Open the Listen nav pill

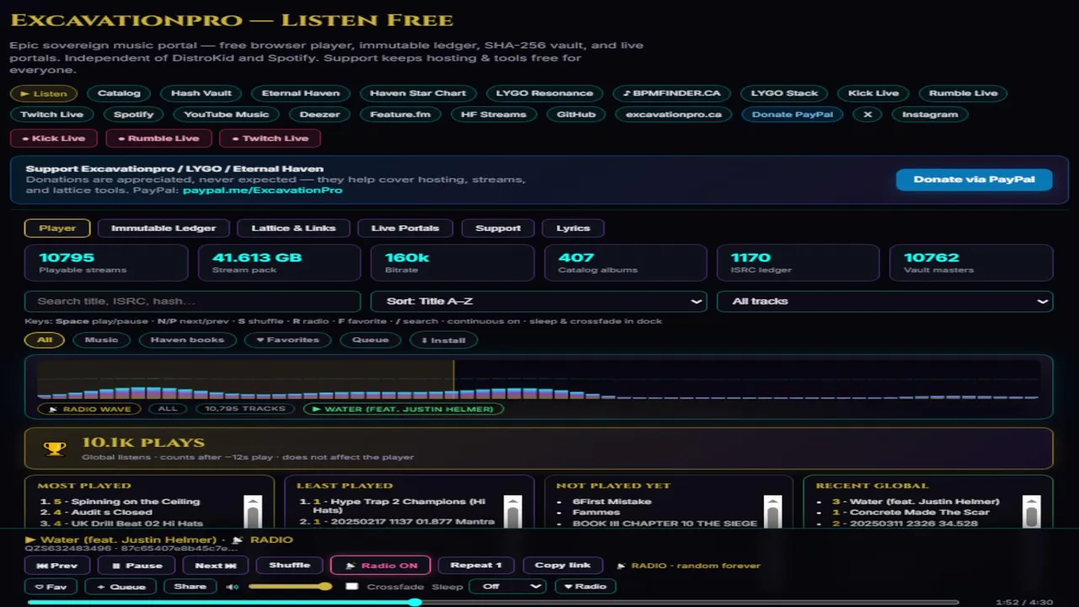click(x=44, y=93)
